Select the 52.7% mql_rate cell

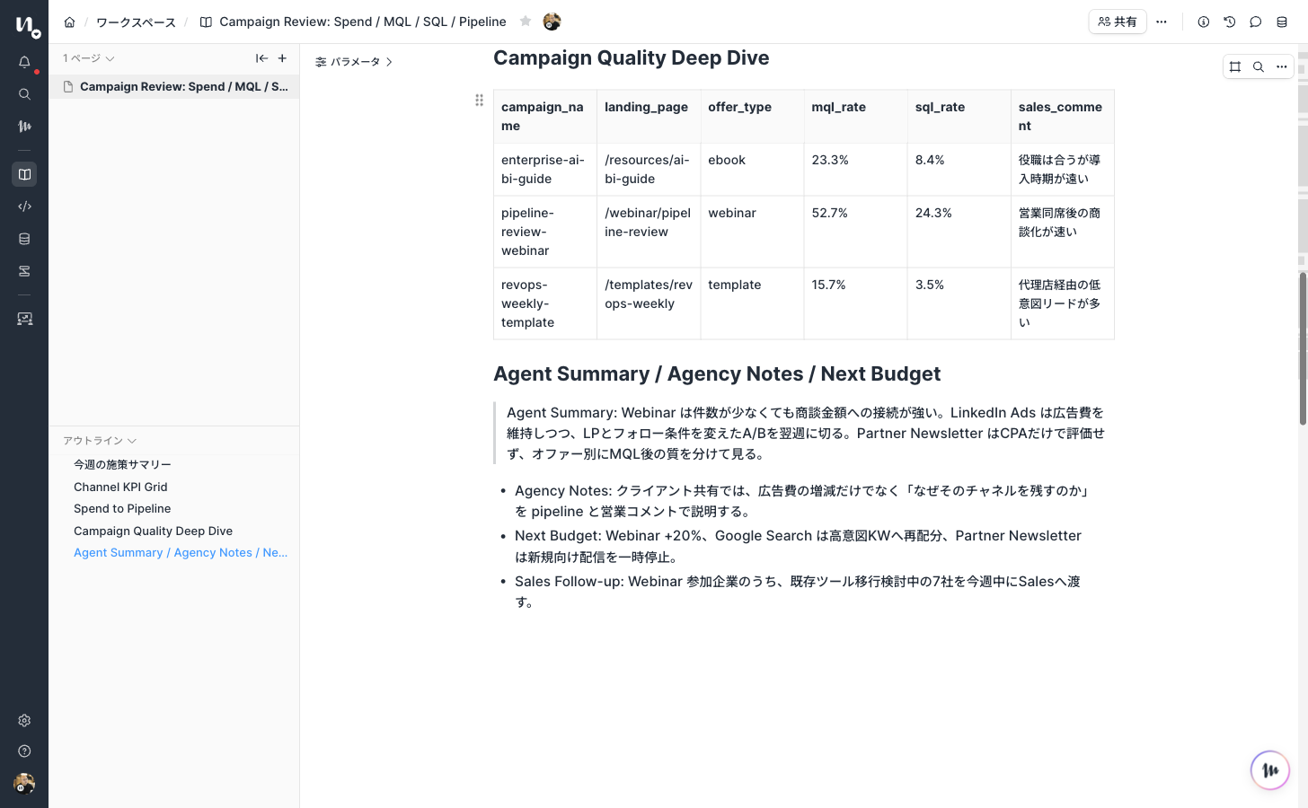click(855, 232)
